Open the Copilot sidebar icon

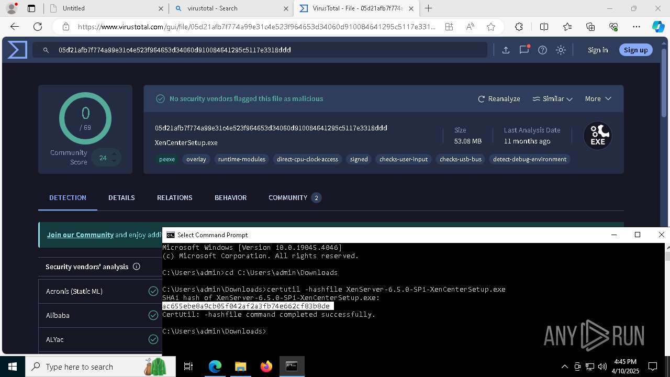(x=658, y=27)
